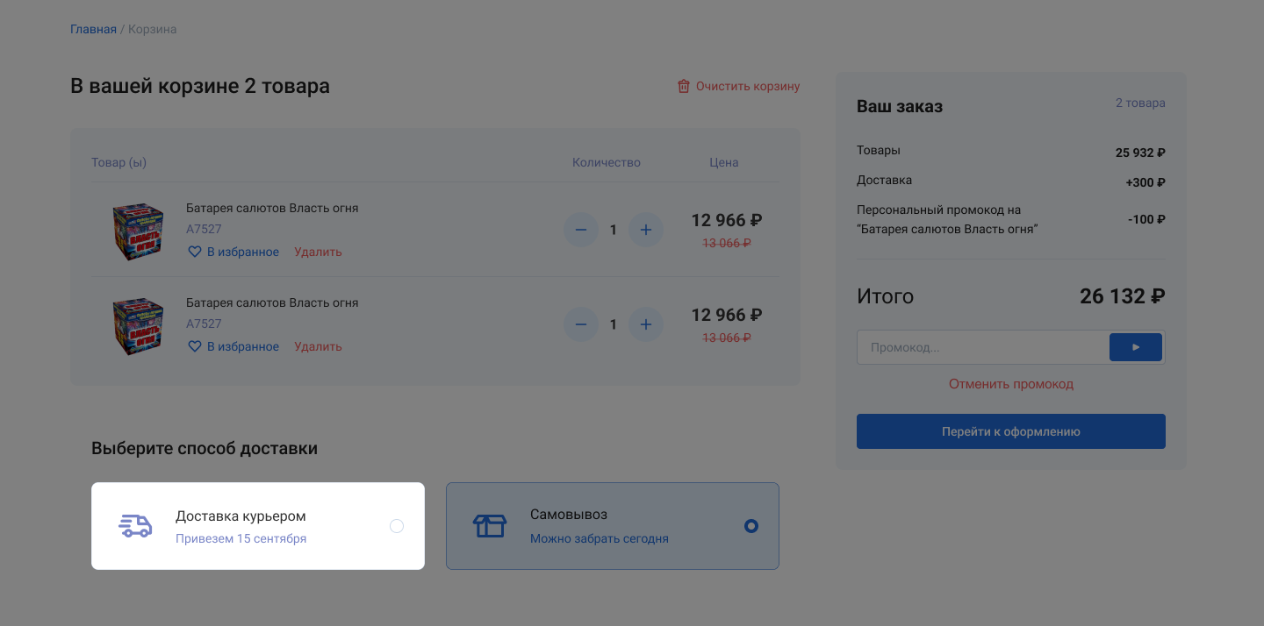Image resolution: width=1264 pixels, height=626 pixels.
Task: Decrease quantity of first product with minus
Action: pos(580,230)
